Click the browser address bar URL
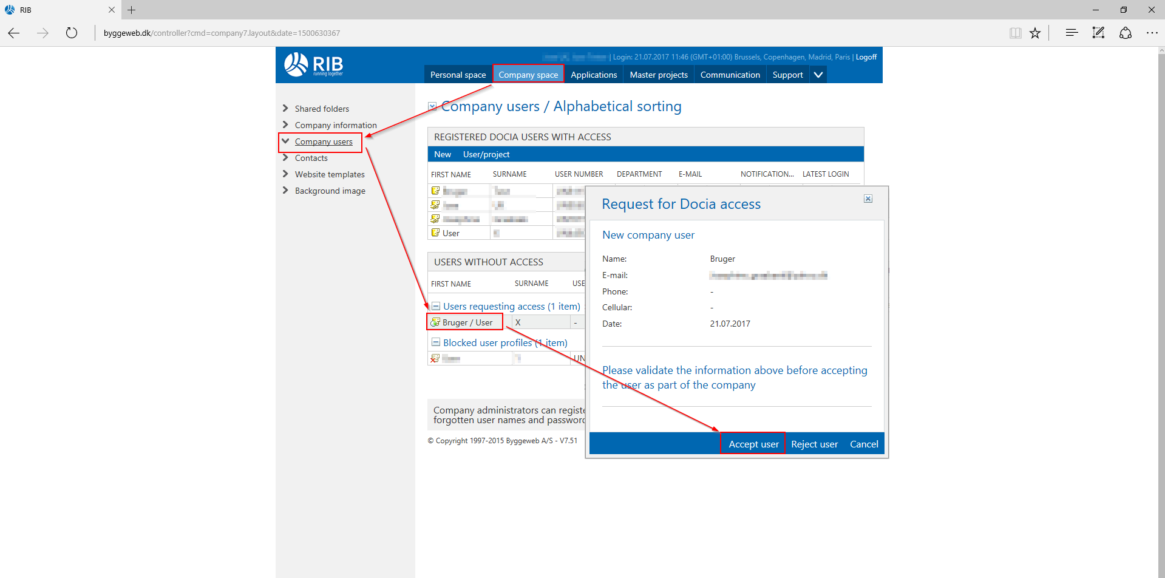Screen dimensions: 1165x578 click(222, 33)
